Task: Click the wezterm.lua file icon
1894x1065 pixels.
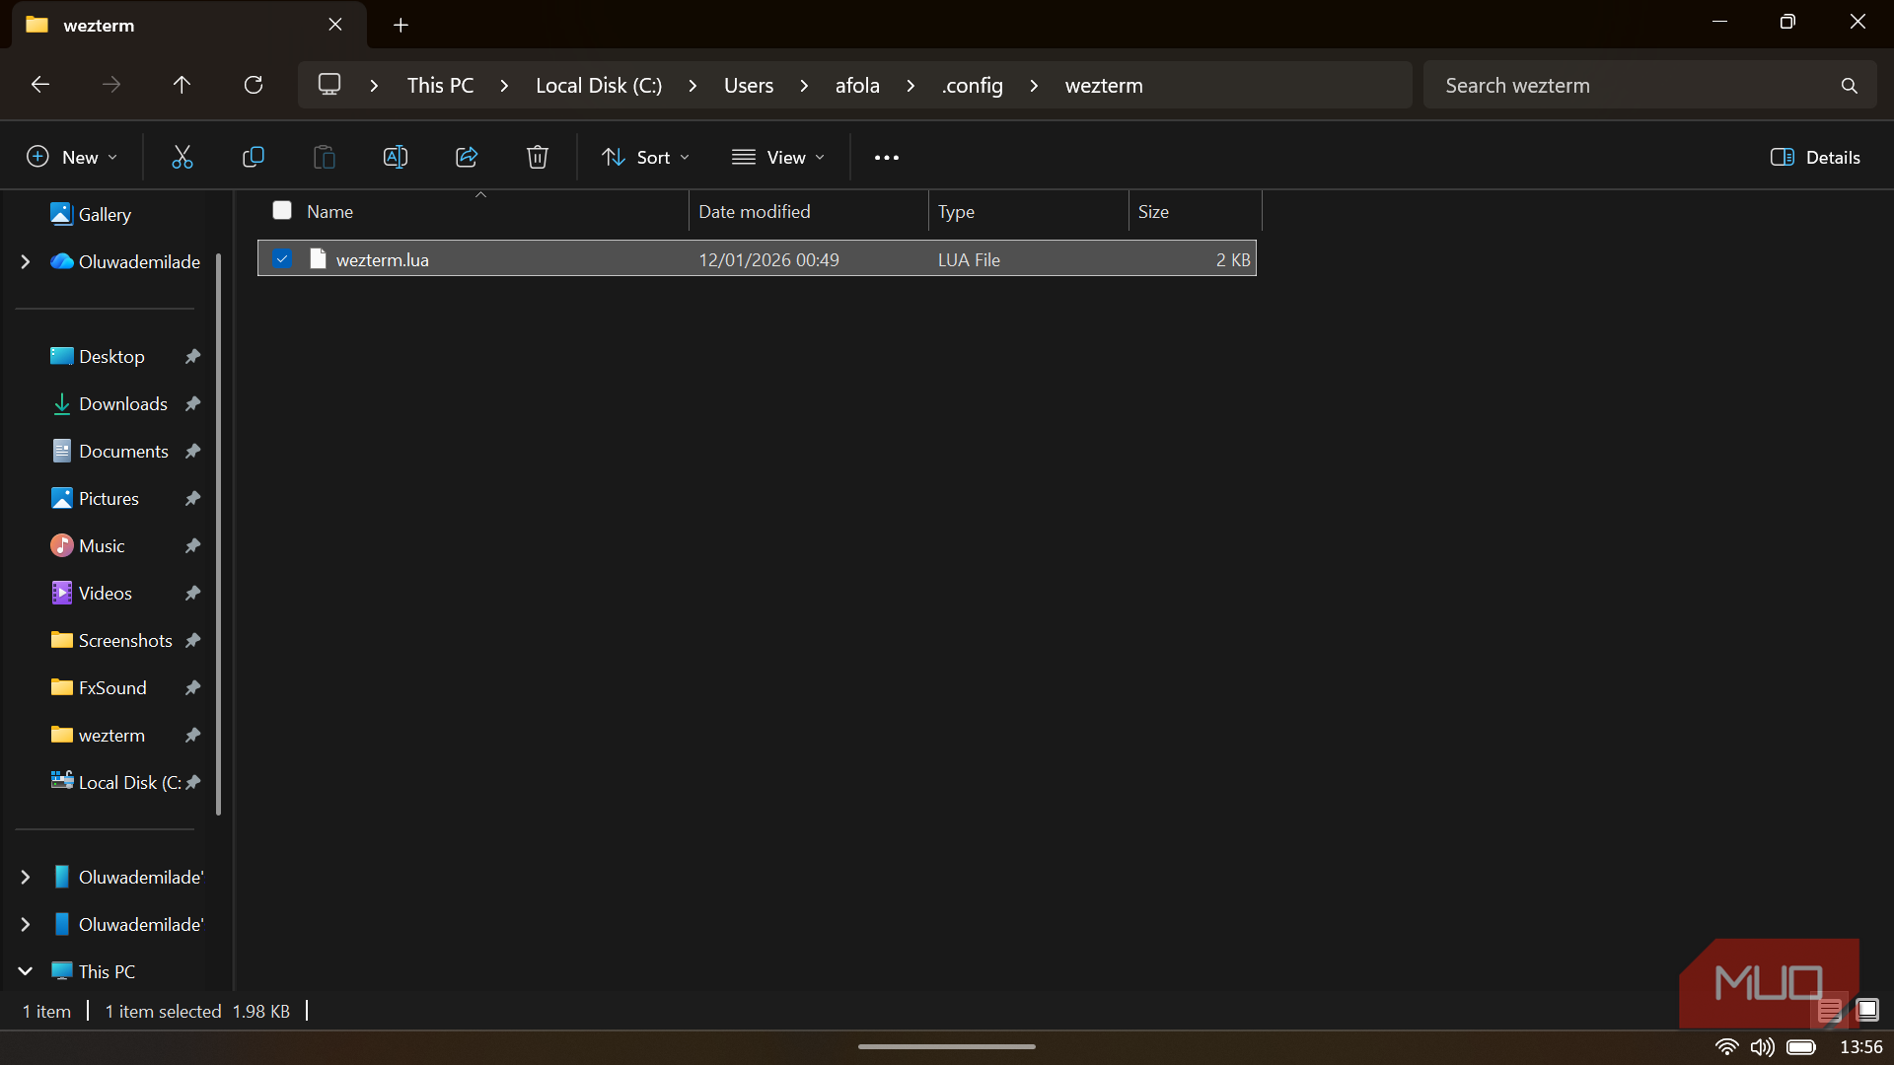Action: pyautogui.click(x=318, y=259)
